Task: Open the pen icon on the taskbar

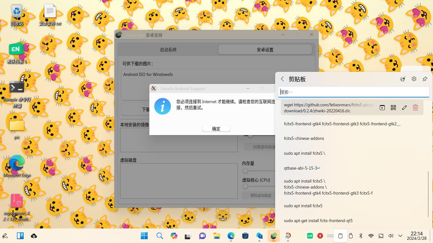Action: pos(5,236)
